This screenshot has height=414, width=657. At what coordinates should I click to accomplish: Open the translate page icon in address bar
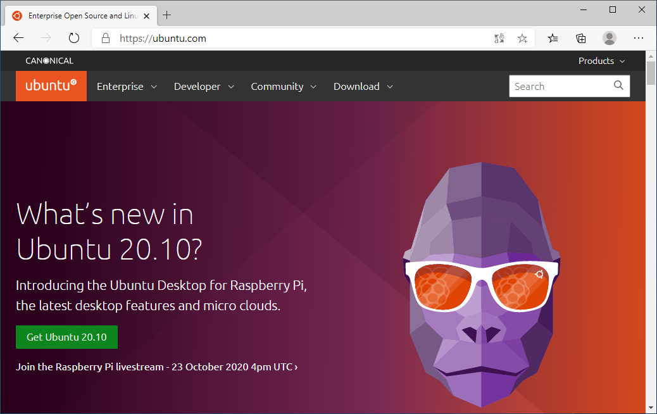499,39
